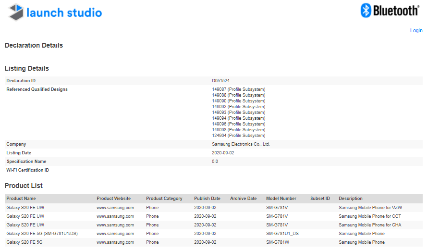Click qualified design 124964 entry

pos(239,136)
